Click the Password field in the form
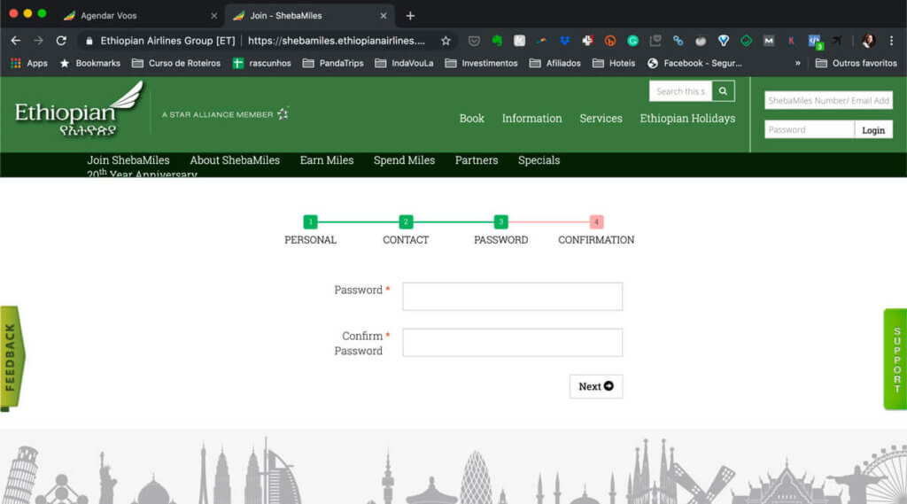 [512, 297]
